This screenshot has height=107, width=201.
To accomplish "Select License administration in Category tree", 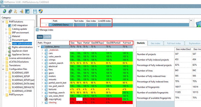I will (x=20, y=58).
